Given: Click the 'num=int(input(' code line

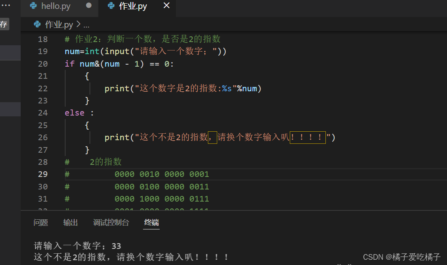Looking at the screenshot, I should click(145, 51).
